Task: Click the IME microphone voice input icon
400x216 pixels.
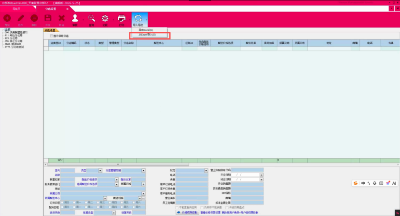Action: click(374, 183)
